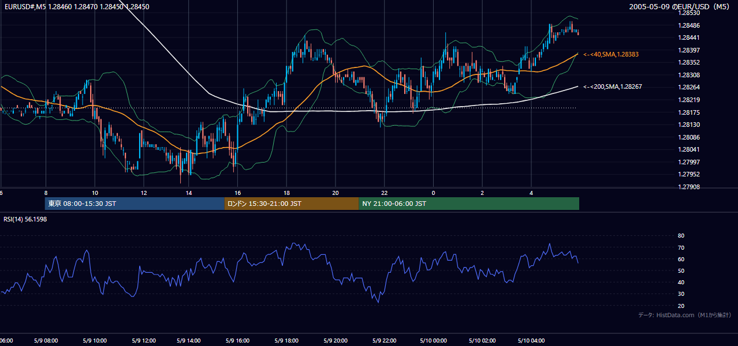Click hour label 16 under price chart
This screenshot has height=346, width=738.
click(238, 193)
